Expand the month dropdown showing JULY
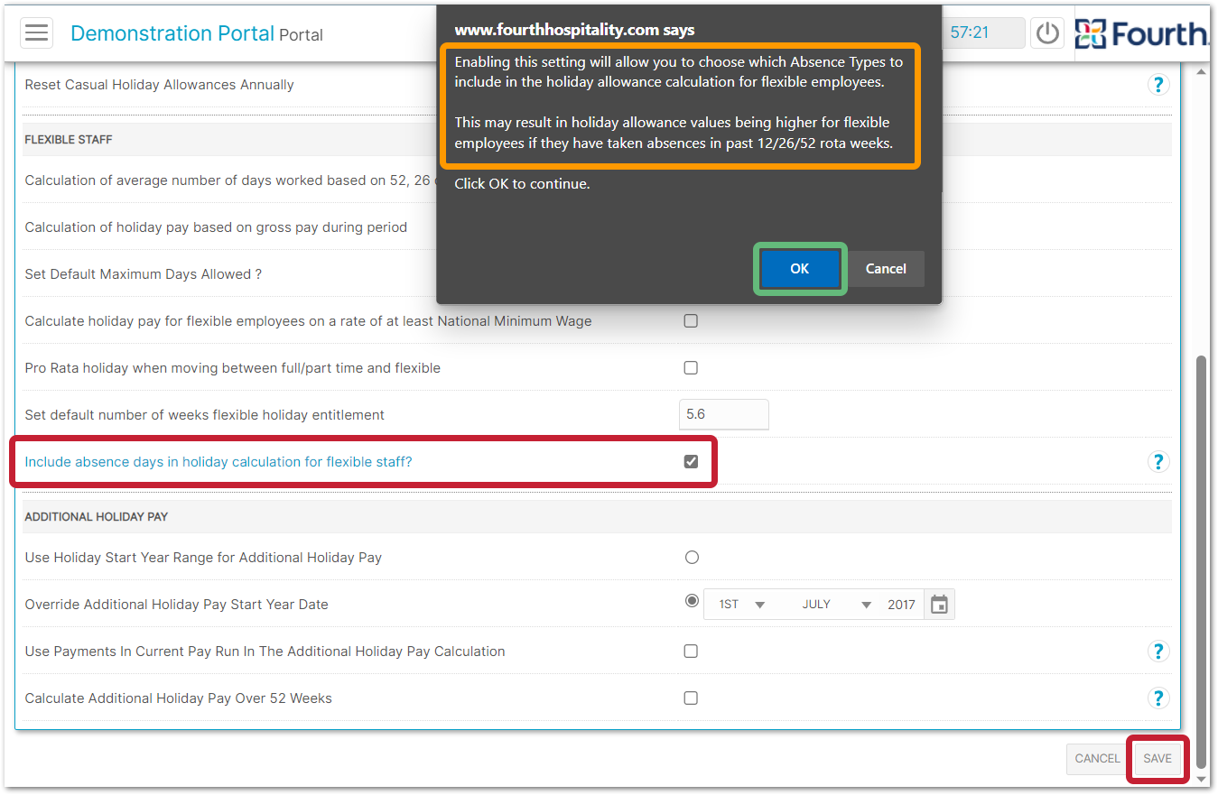The width and height of the screenshot is (1218, 795). (835, 605)
